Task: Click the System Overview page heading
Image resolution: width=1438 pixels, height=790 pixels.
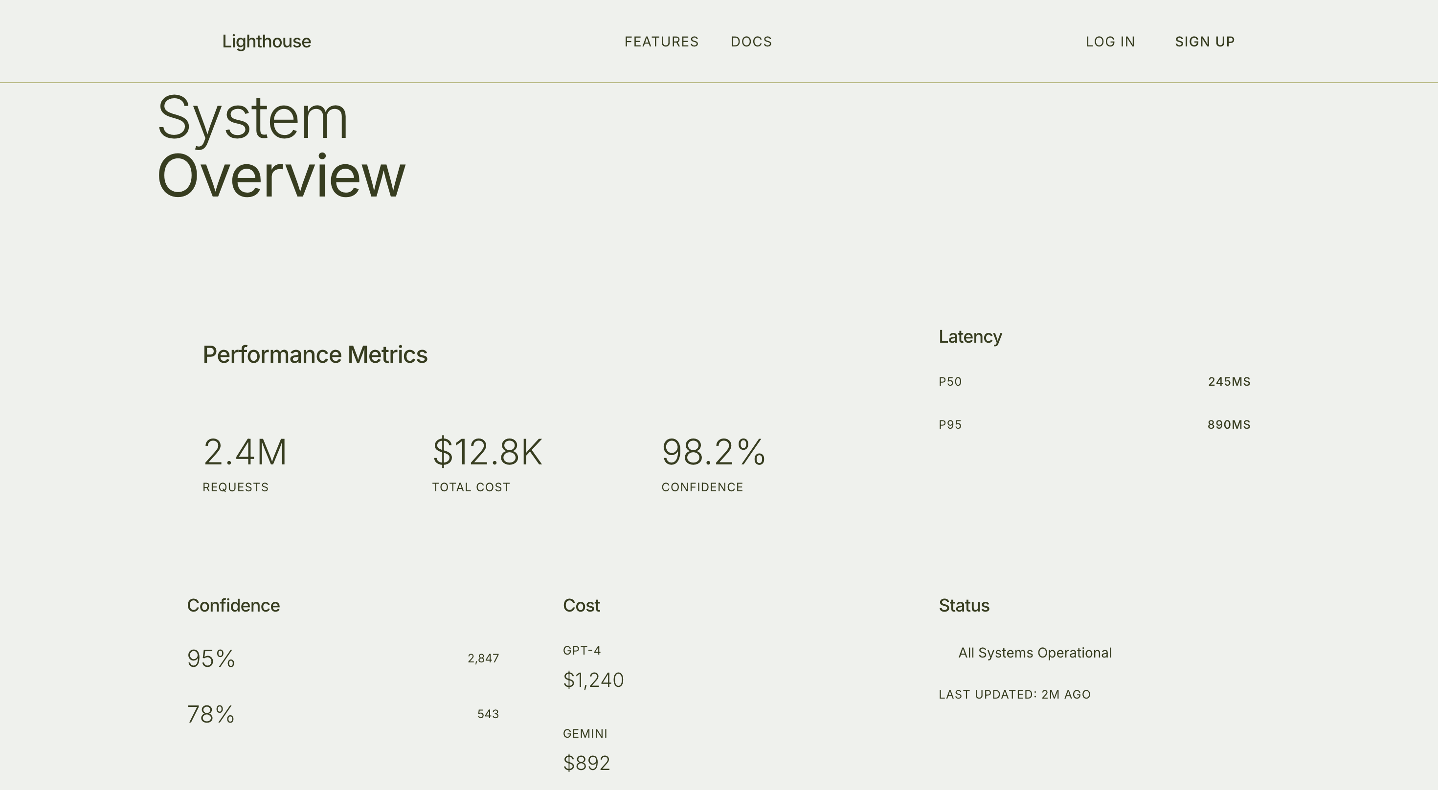Action: tap(281, 146)
